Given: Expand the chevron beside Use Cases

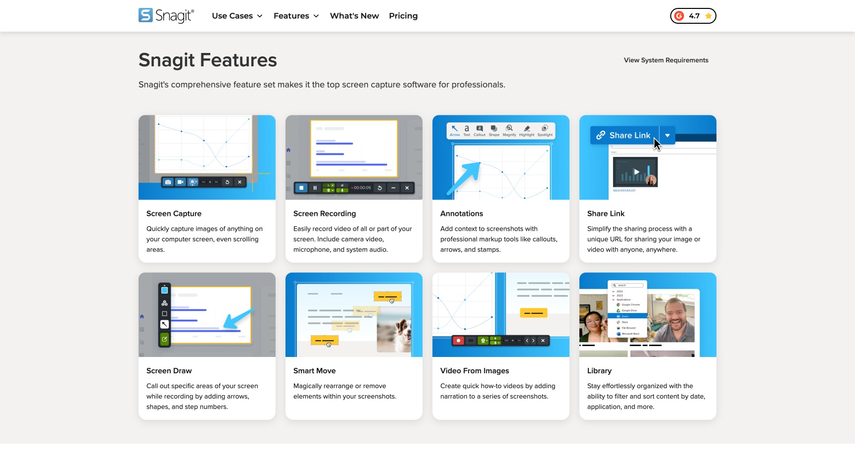Looking at the screenshot, I should coord(260,16).
